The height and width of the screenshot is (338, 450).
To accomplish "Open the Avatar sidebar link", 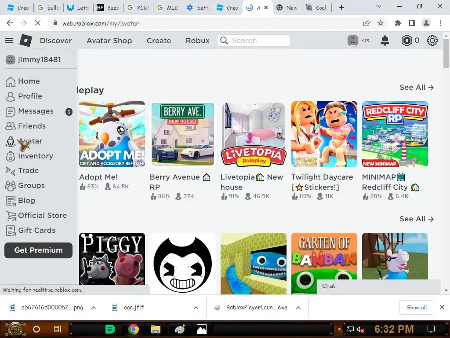I will pyautogui.click(x=30, y=141).
